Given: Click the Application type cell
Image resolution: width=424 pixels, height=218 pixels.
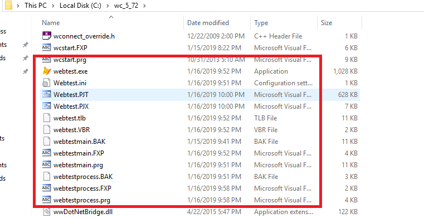Looking at the screenshot, I should [x=271, y=71].
